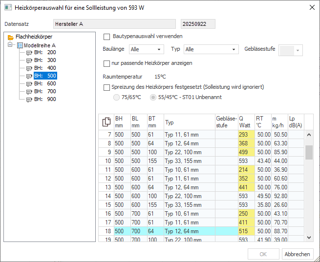Click the Modellreihe A list icon
Image resolution: width=320 pixels, height=262 pixels.
click(20, 45)
